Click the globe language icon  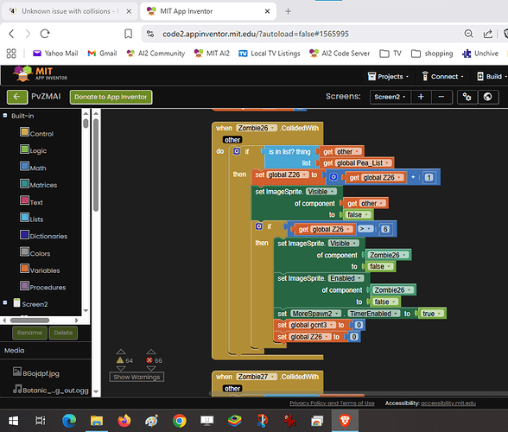tap(487, 97)
